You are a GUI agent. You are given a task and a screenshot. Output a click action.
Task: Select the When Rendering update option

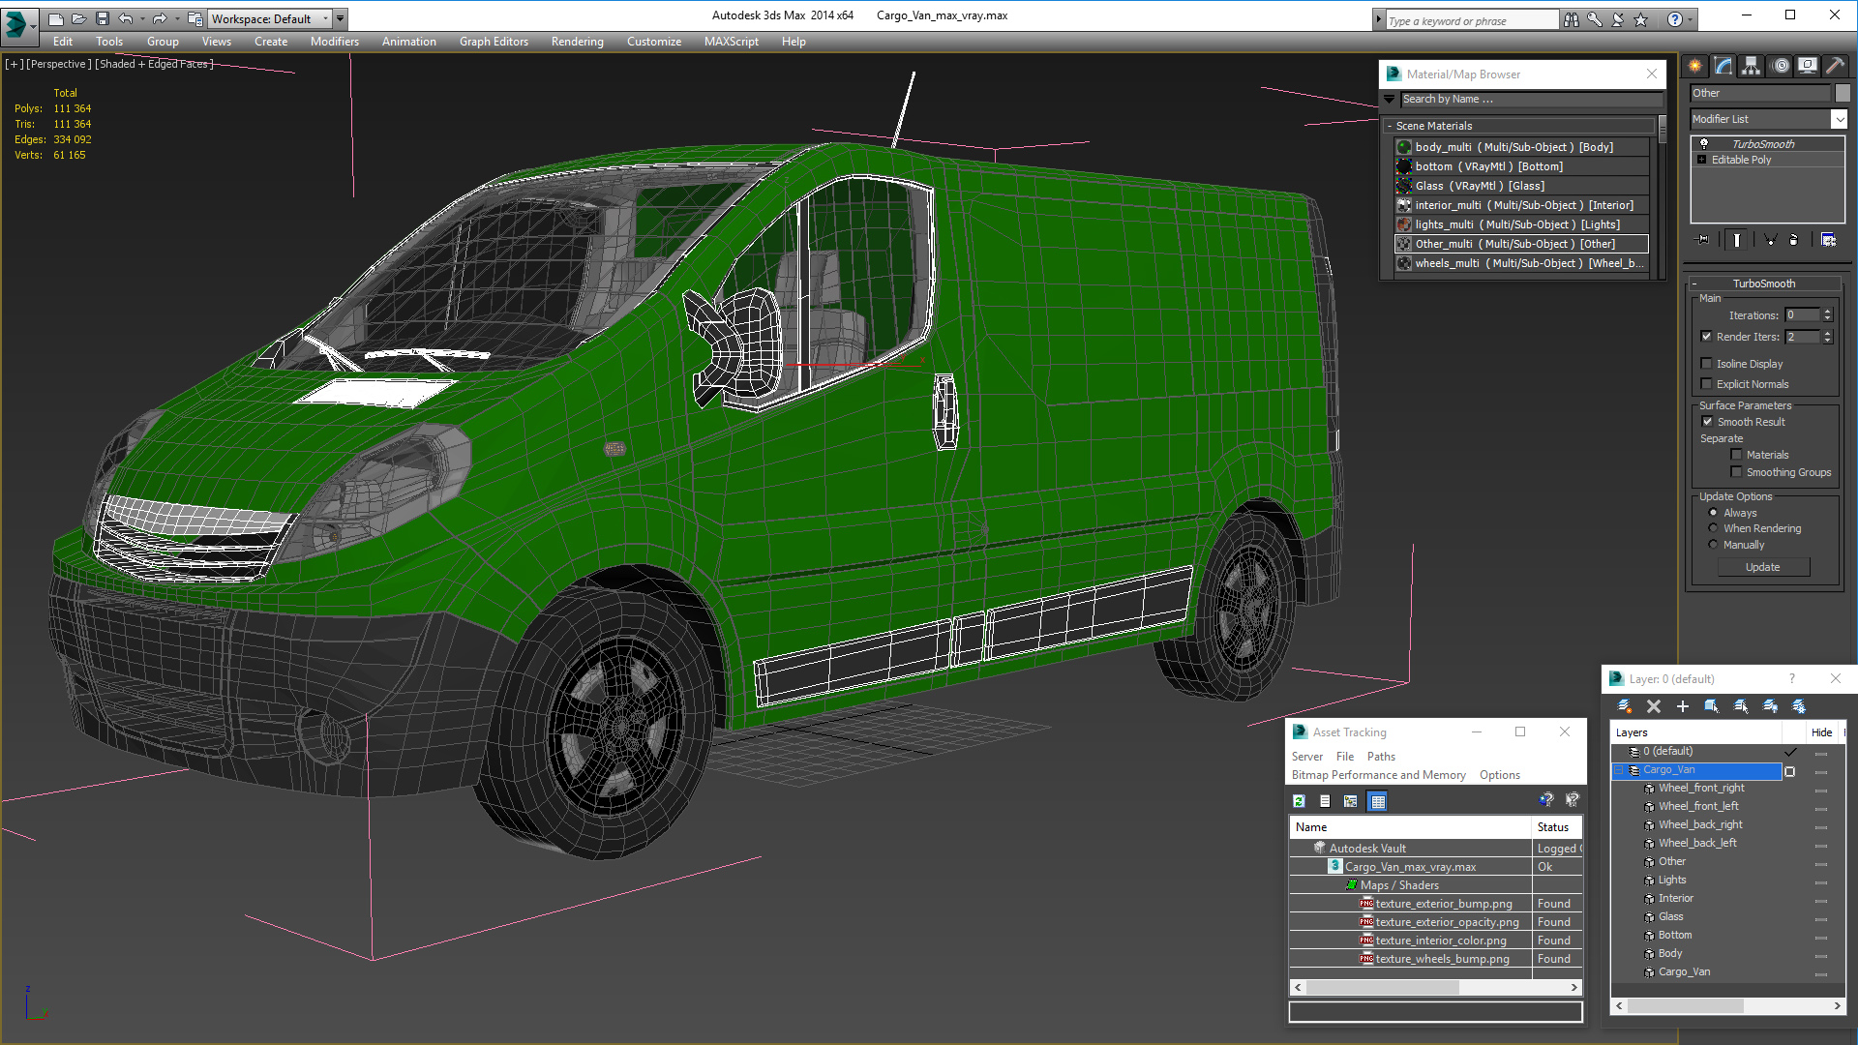(x=1714, y=528)
